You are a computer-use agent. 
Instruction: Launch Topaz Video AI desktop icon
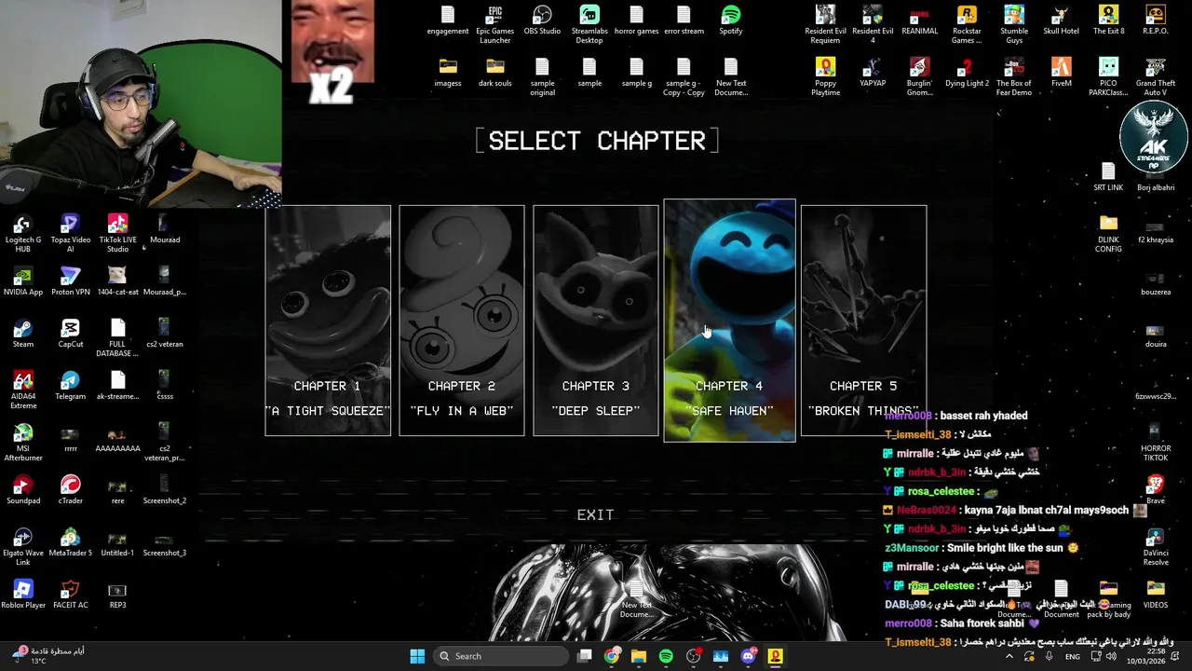[70, 233]
